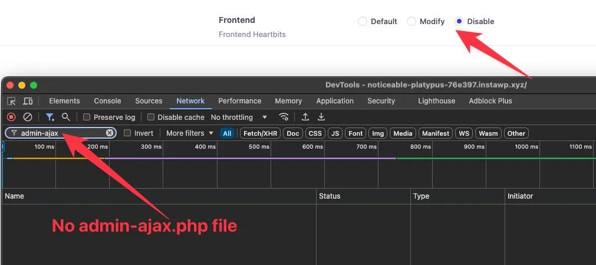The image size is (596, 265).
Task: Open the Adblock Plus tab
Action: (x=490, y=101)
